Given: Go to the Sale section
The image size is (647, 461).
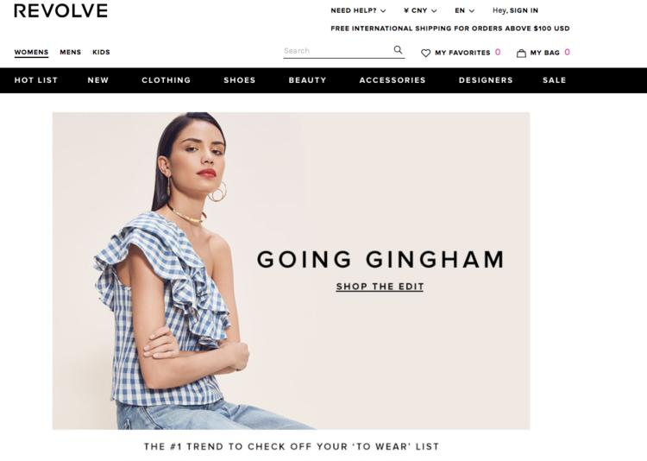Looking at the screenshot, I should [554, 80].
